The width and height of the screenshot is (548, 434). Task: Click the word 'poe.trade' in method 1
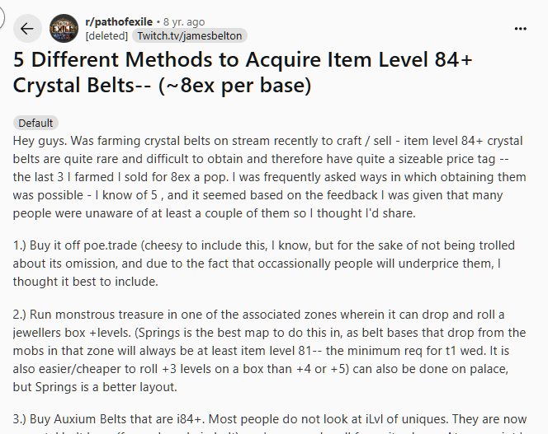click(x=111, y=245)
